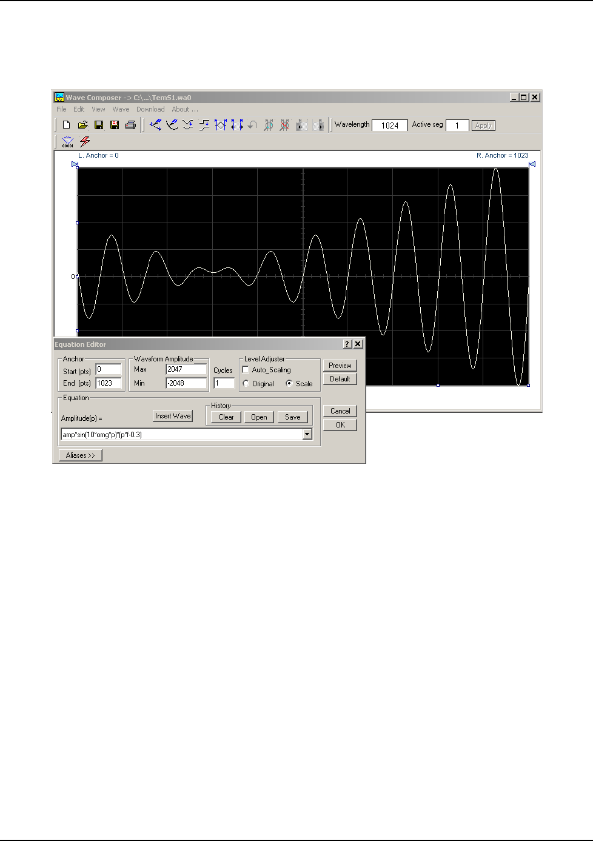Viewport: 593px width, 841px height.
Task: Click the Save As floppy disk icon
Action: (x=115, y=125)
